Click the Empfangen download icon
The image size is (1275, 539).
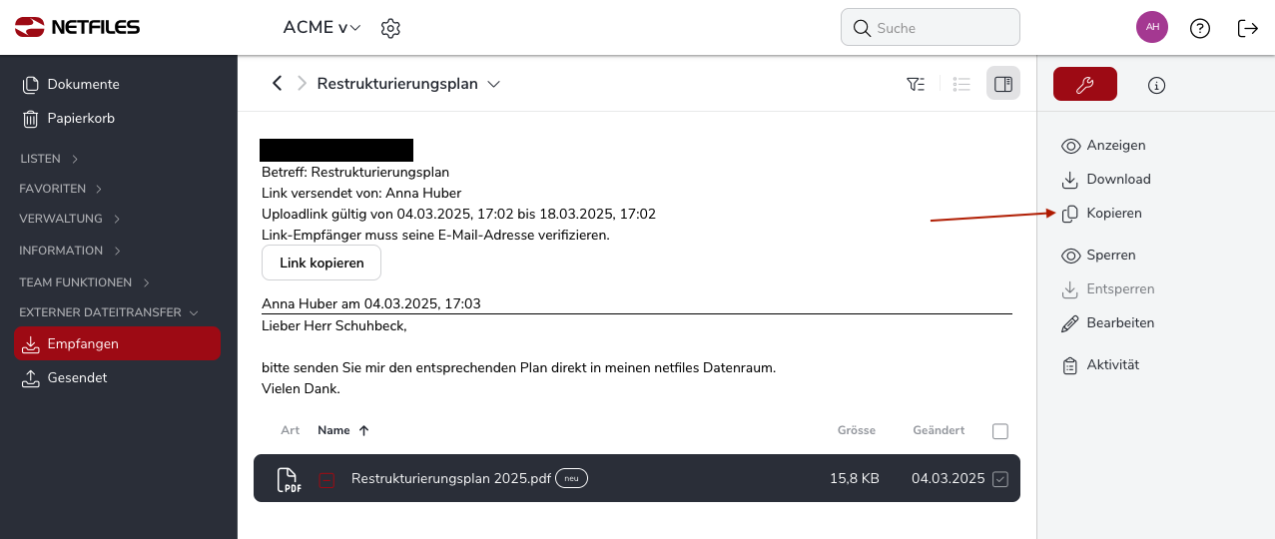click(31, 344)
